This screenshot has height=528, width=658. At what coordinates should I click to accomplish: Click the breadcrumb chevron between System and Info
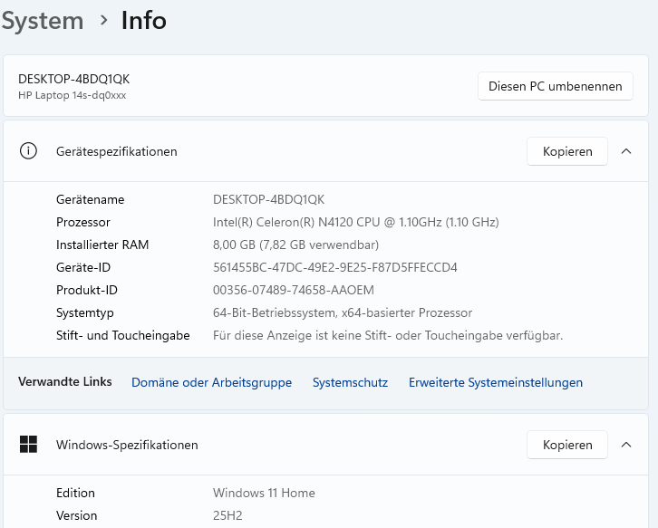tap(103, 20)
